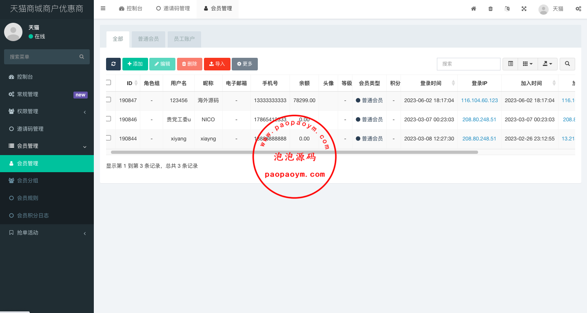Image resolution: width=587 pixels, height=313 pixels.
Task: Check the select-all checkbox in table header
Action: pyautogui.click(x=109, y=83)
